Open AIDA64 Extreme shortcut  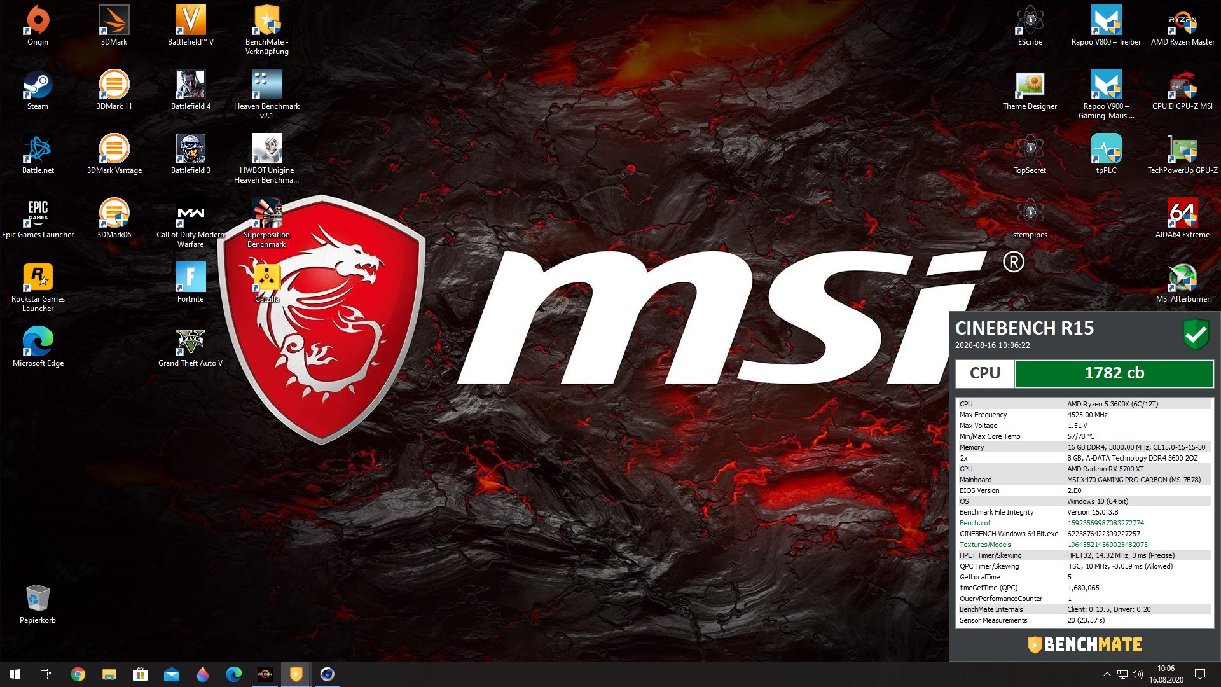1183,219
